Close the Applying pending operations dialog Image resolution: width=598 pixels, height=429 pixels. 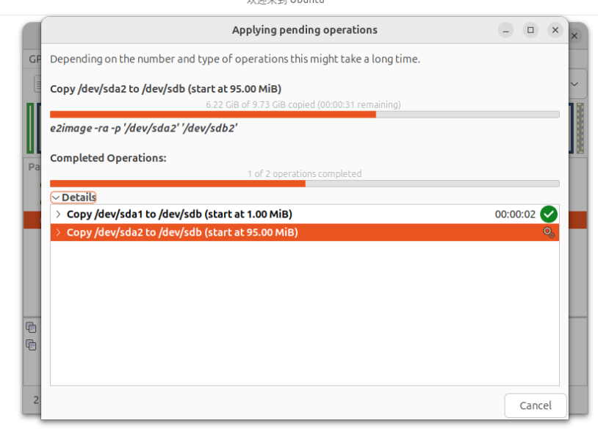(x=555, y=30)
